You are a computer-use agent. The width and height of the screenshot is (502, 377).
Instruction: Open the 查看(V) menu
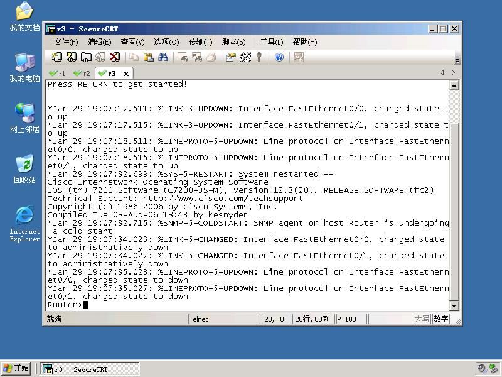[x=132, y=42]
